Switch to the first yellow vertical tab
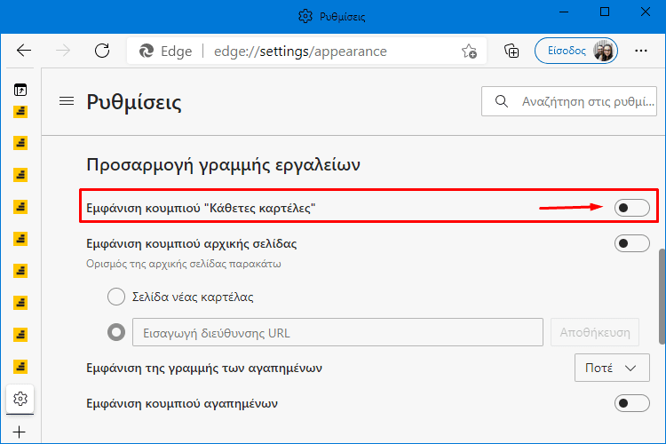The width and height of the screenshot is (666, 444). coord(20,112)
